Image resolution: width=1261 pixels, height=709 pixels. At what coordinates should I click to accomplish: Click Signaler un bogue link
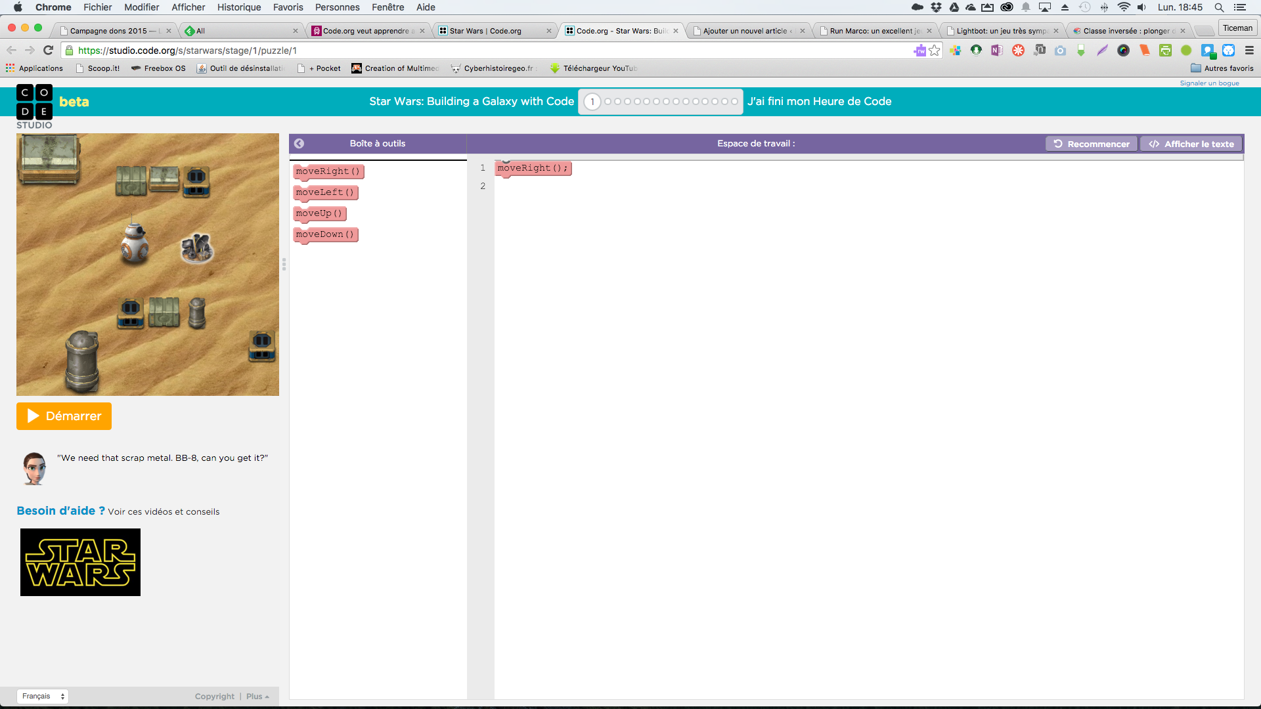coord(1209,83)
